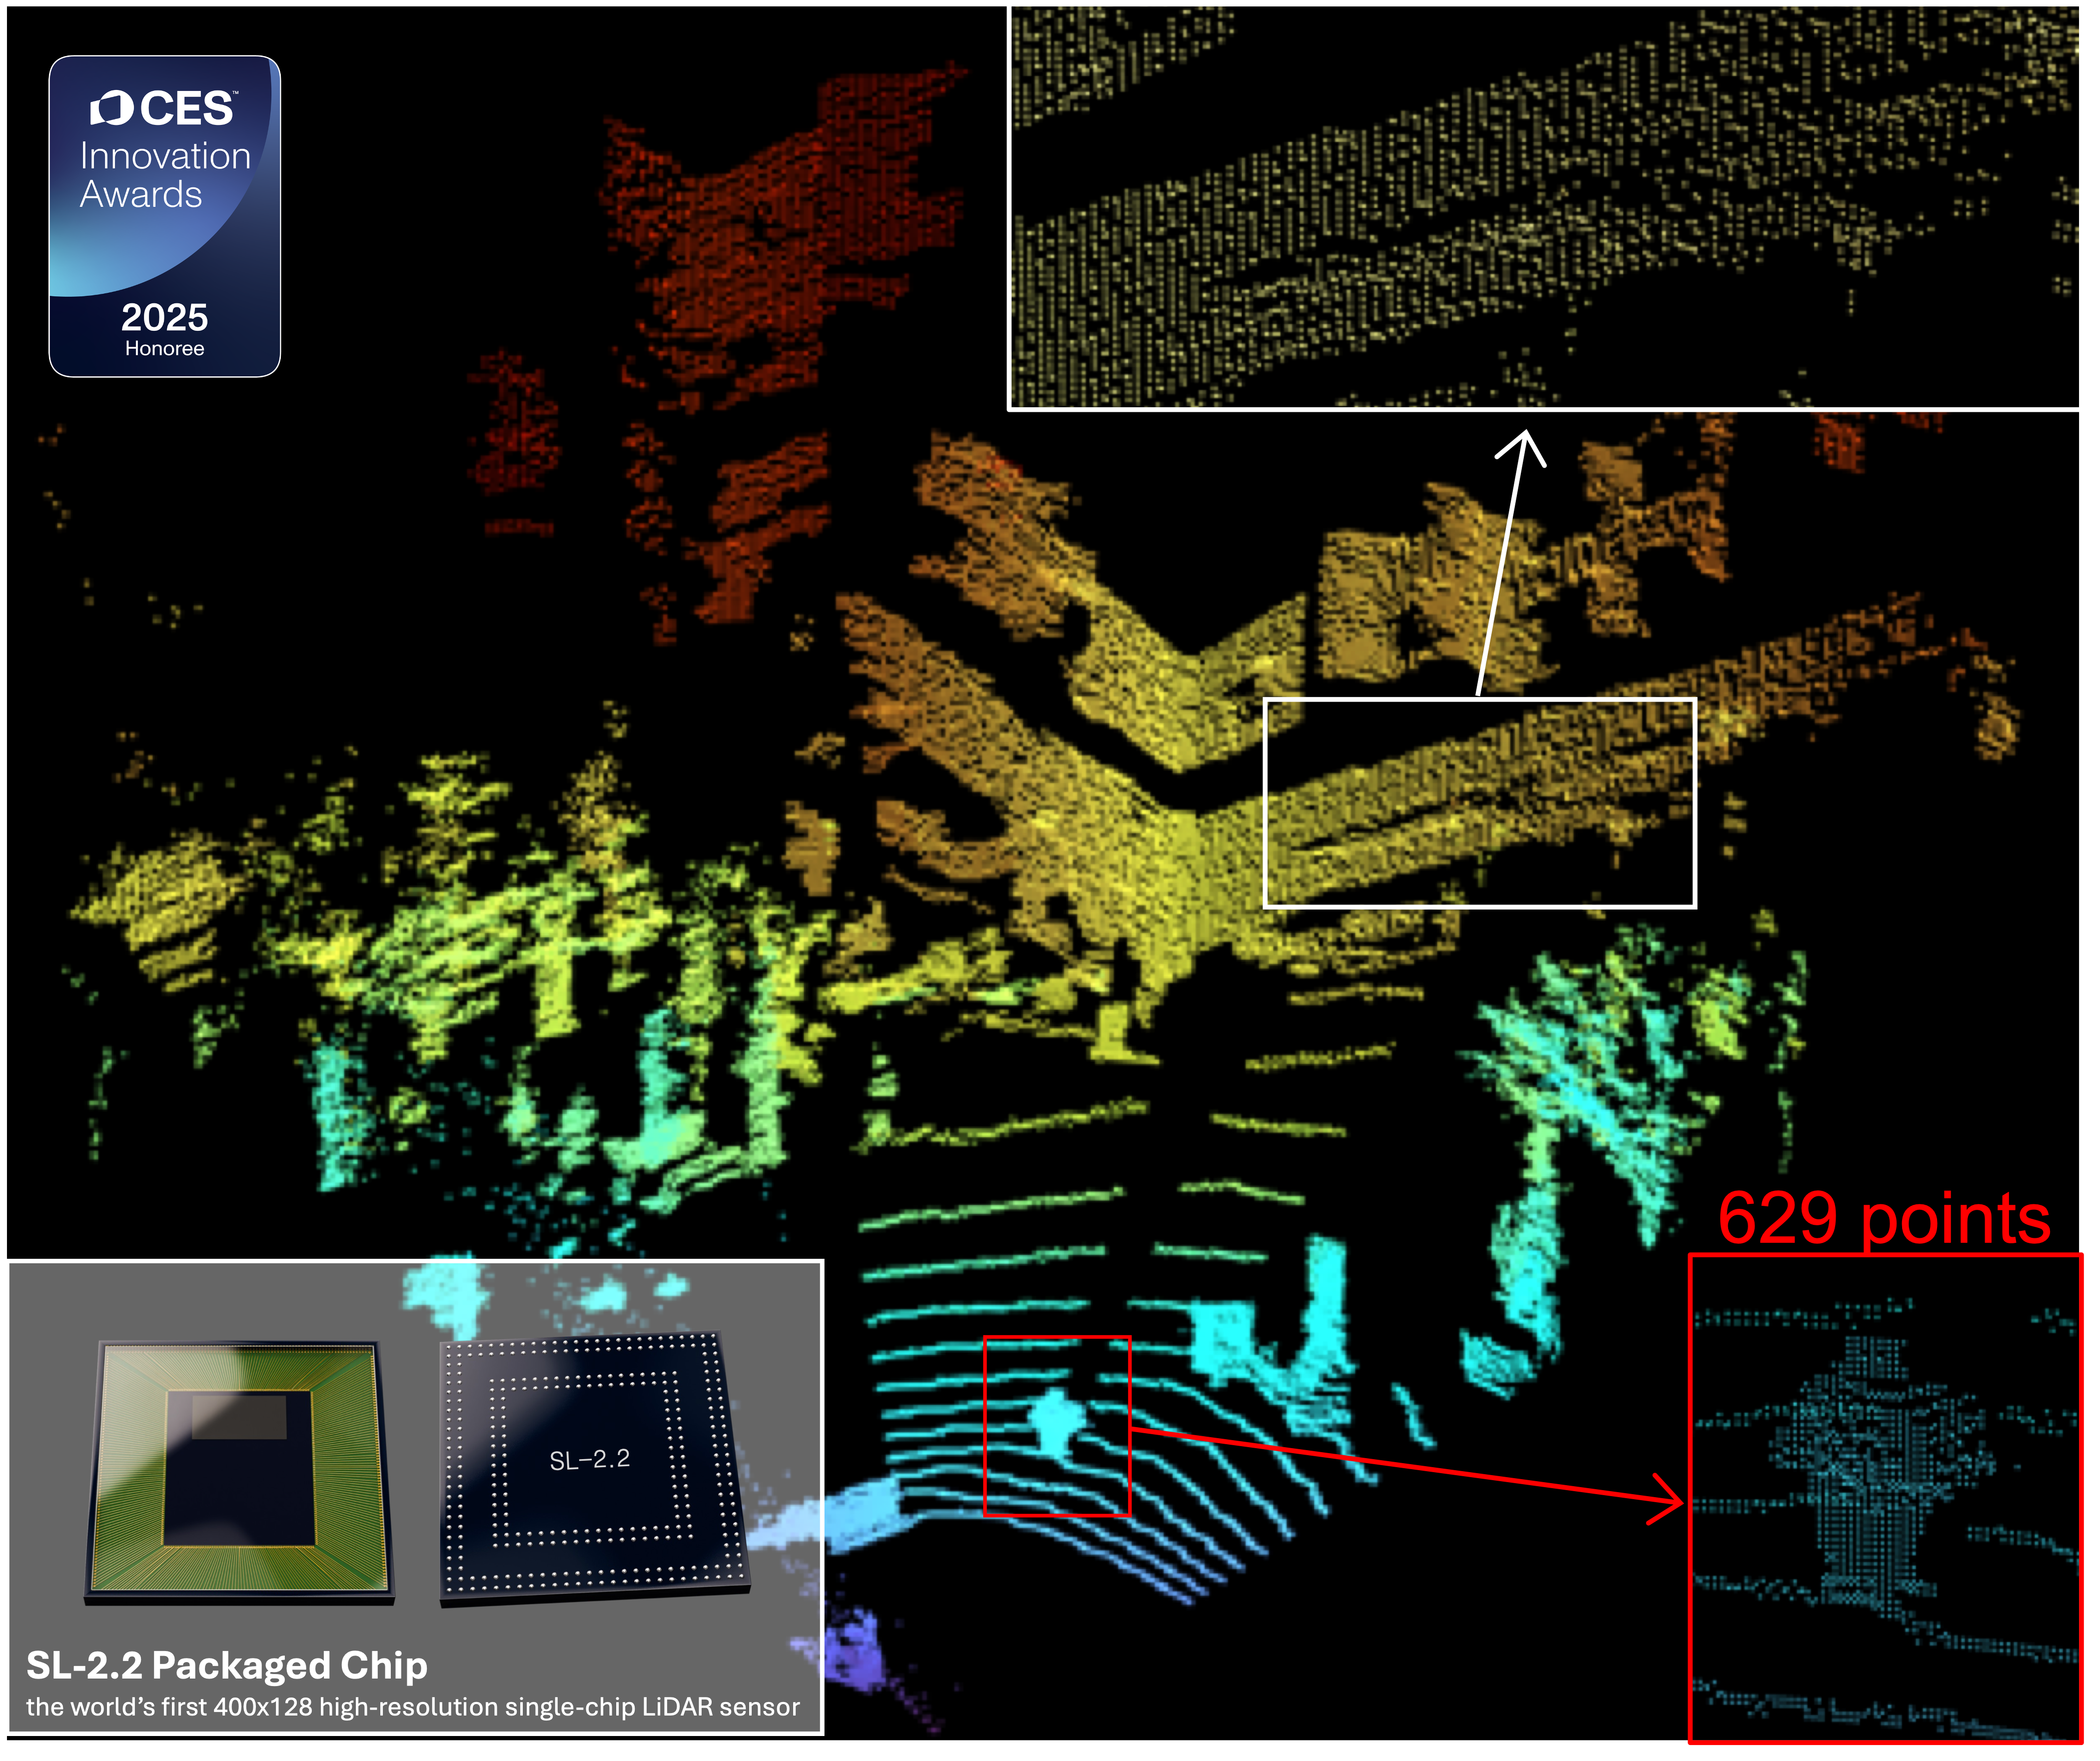Viewport: 2100px width, 1761px height.
Task: Click the 'SL-2.2 Packaged Chip' heading
Action: 227,1666
